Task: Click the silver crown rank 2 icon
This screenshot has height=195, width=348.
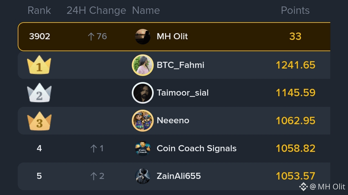Action: pos(39,93)
